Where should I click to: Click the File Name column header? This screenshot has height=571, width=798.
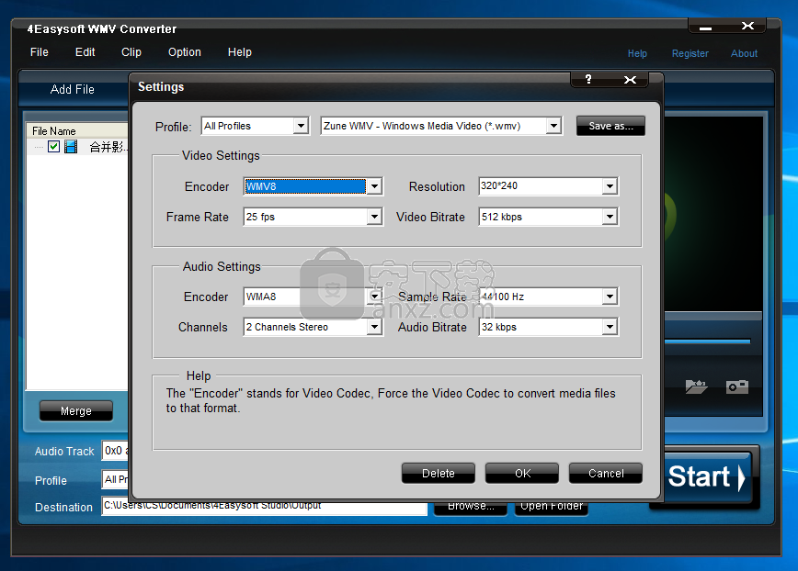77,130
